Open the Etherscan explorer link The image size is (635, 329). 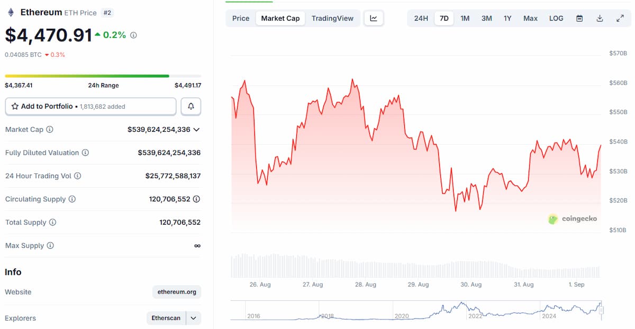(x=166, y=318)
